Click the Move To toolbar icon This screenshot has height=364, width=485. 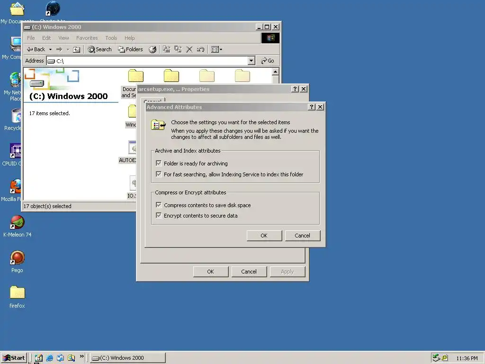click(167, 49)
